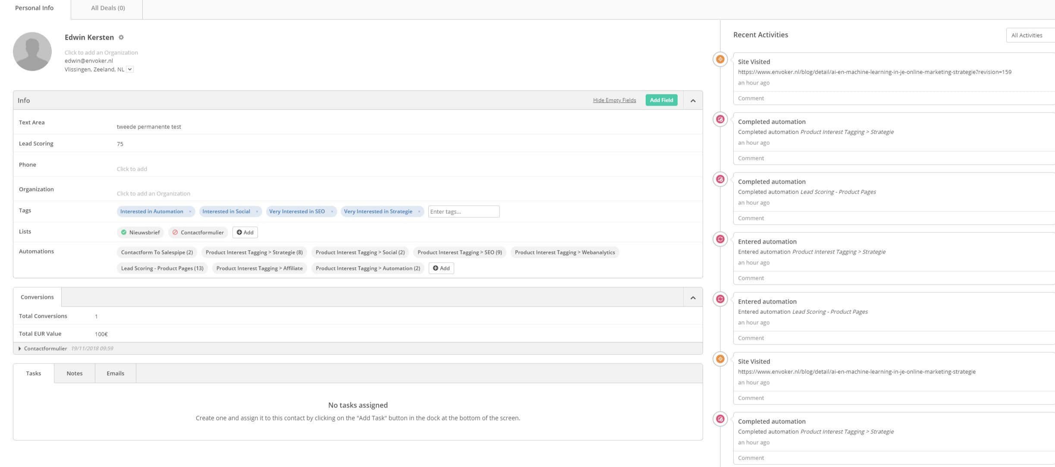Screen dimensions: 1055x467
Task: Open the Notes tab
Action: [75, 373]
